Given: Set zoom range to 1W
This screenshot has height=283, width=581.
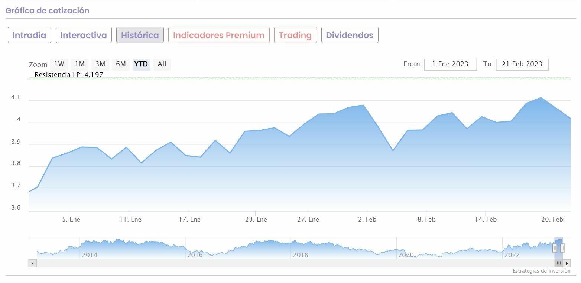Looking at the screenshot, I should coord(59,64).
